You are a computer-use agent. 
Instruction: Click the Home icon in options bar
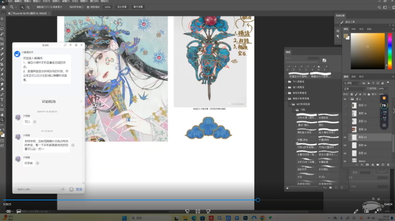tap(4, 7)
